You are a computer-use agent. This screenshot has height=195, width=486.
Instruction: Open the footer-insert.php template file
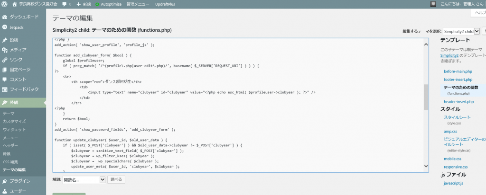pos(458,80)
